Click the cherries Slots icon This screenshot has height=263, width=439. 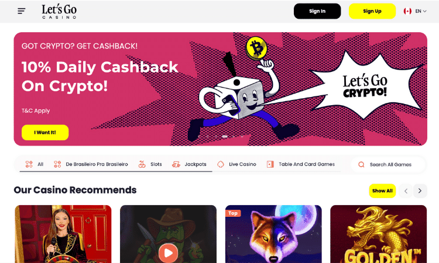point(142,164)
